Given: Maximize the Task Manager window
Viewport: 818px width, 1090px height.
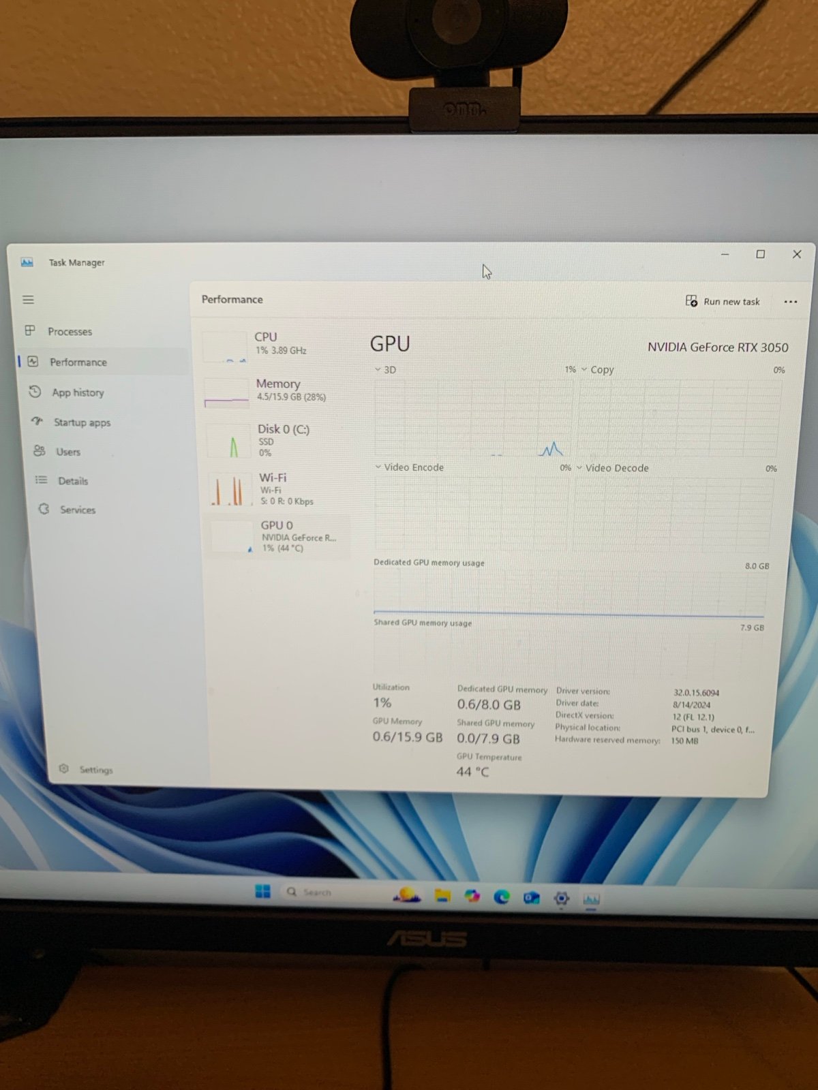Looking at the screenshot, I should 761,254.
